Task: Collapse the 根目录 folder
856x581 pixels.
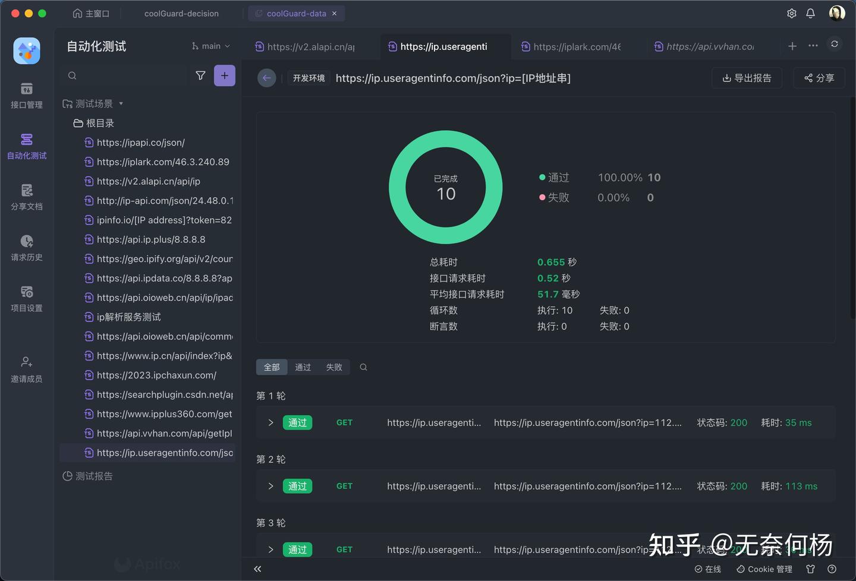Action: pyautogui.click(x=93, y=123)
